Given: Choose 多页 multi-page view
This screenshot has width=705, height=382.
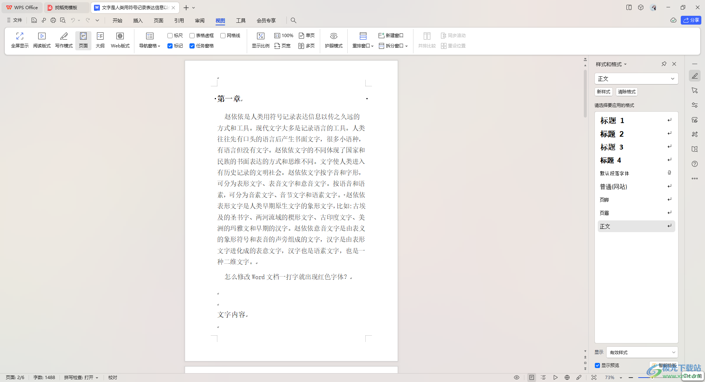Looking at the screenshot, I should [307, 46].
